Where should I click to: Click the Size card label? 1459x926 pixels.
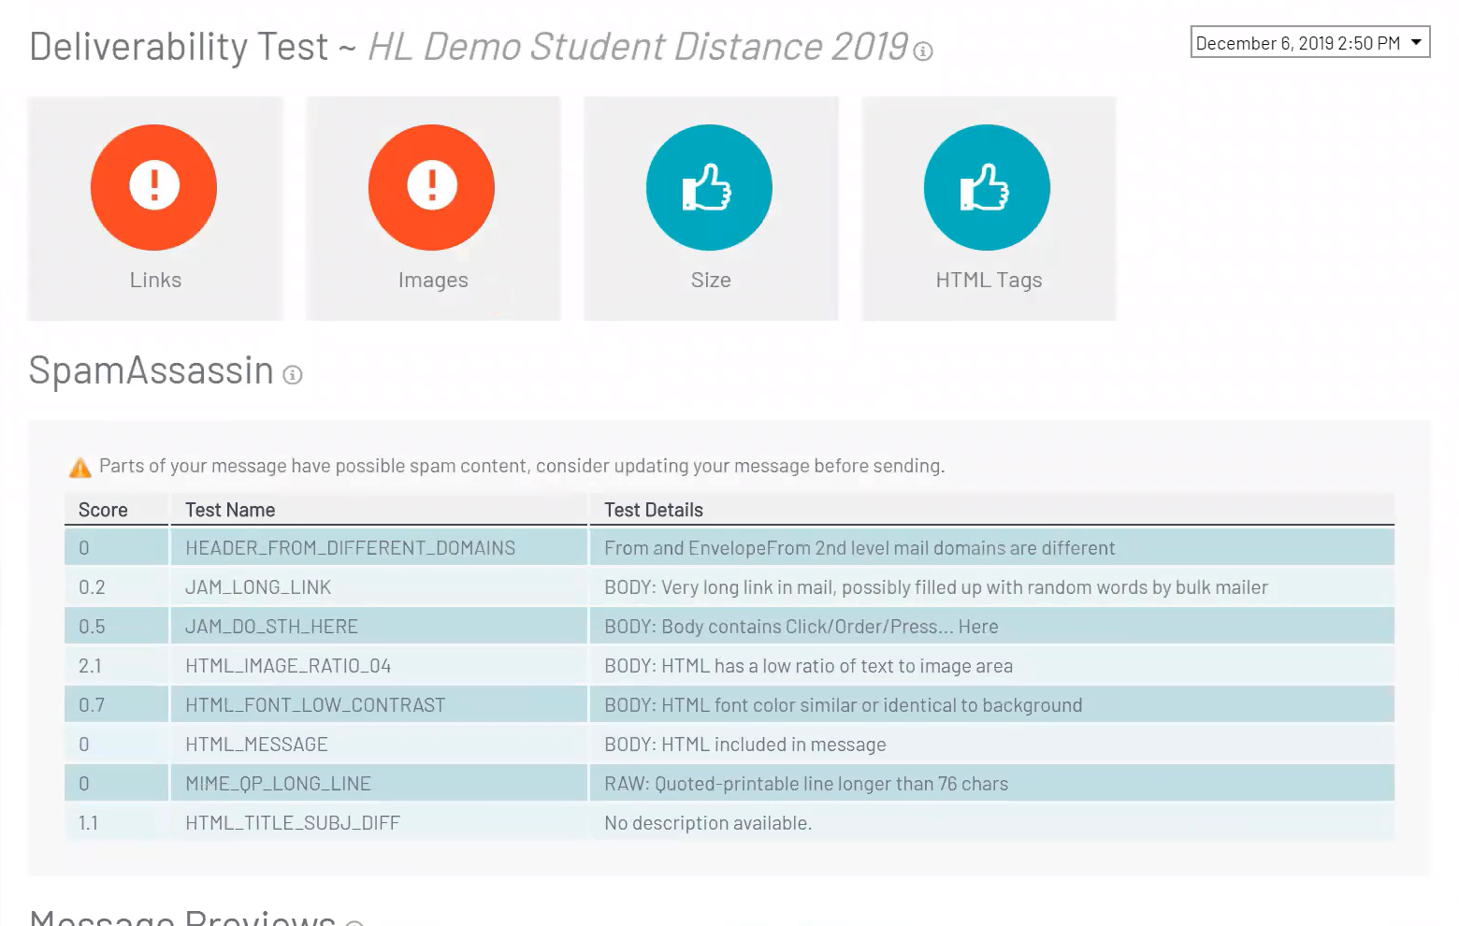711,280
